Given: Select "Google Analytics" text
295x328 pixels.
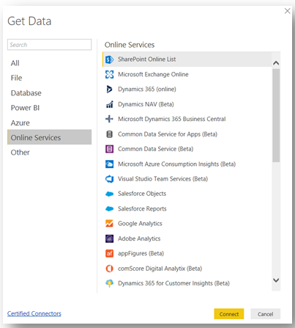Looking at the screenshot, I should coord(140,224).
